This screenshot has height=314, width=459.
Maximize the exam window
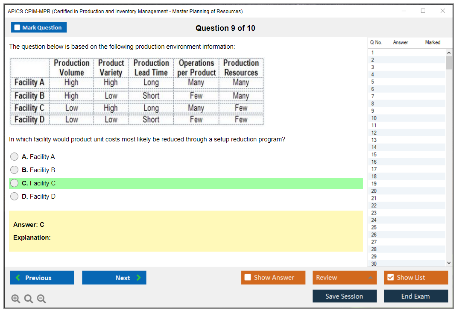click(423, 11)
